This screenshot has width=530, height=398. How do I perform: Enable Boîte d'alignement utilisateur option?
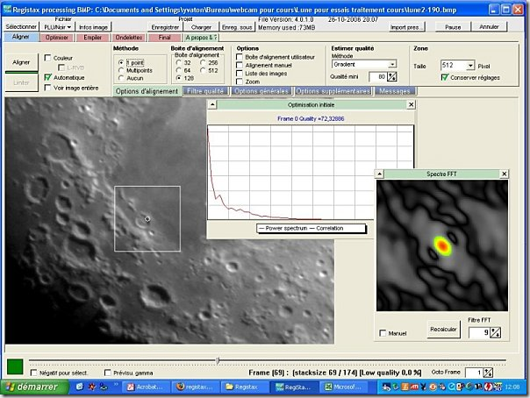[240, 57]
